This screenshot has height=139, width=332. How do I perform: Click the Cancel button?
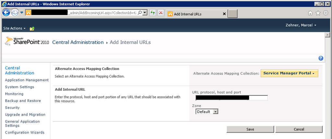tap(299, 129)
